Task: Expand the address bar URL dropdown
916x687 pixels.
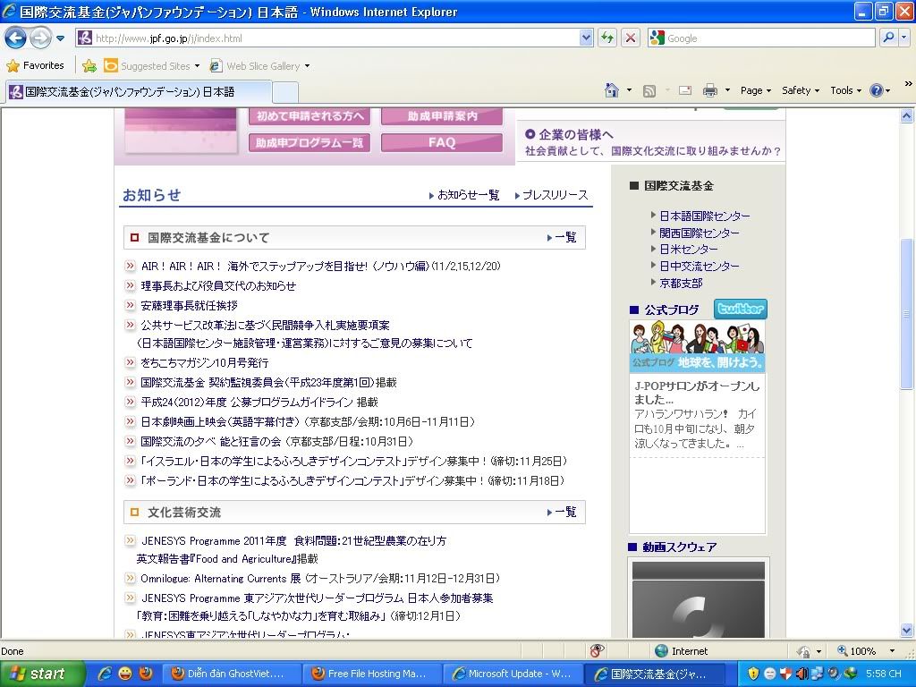Action: (586, 38)
